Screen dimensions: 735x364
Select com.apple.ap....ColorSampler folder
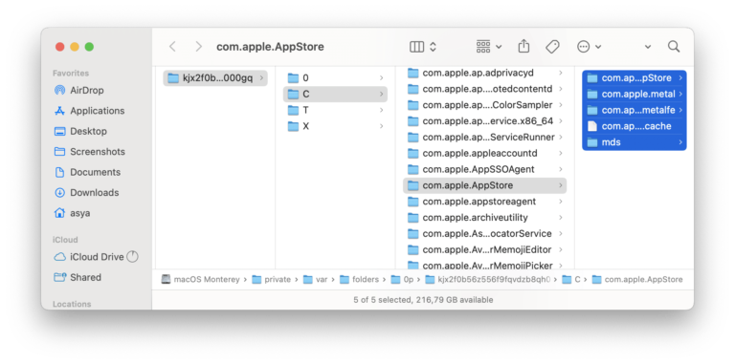coord(484,105)
